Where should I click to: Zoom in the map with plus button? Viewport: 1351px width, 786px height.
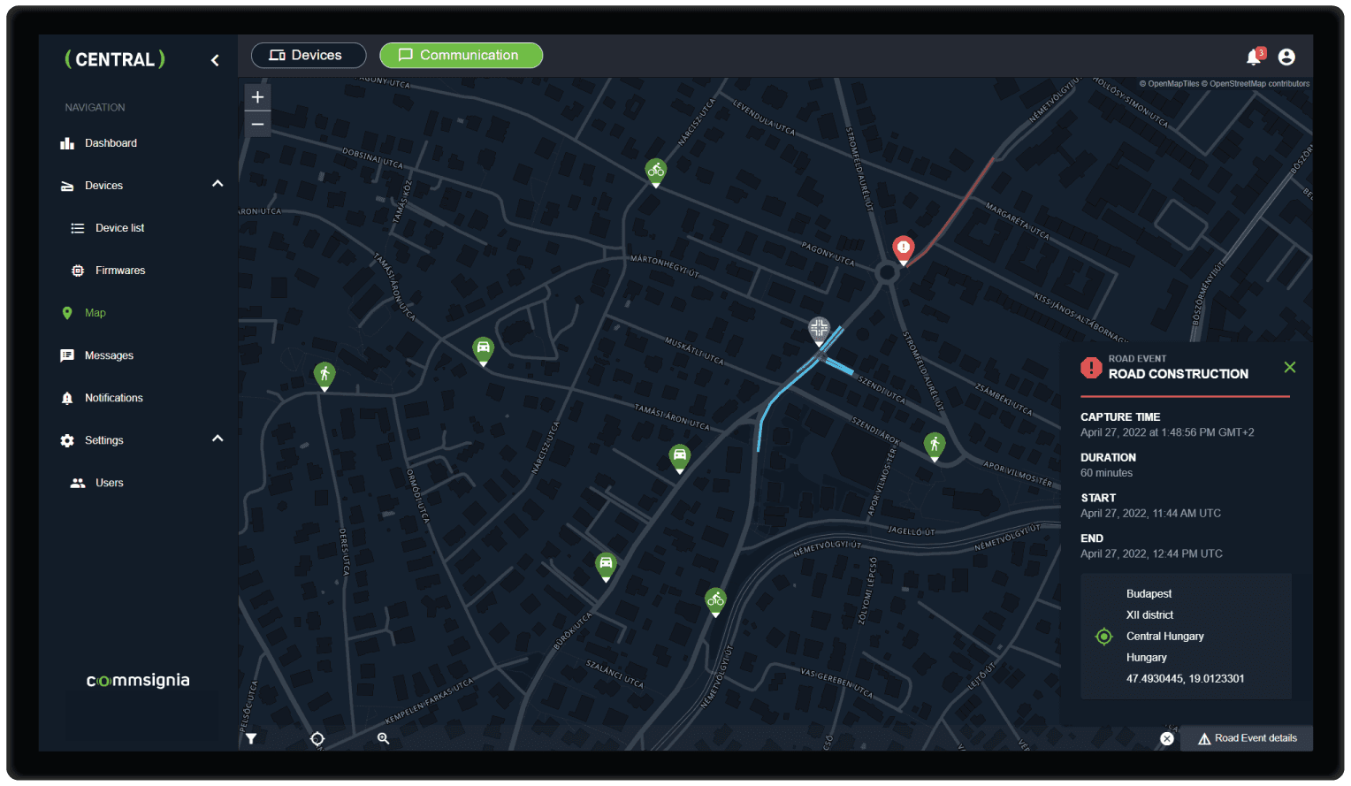(x=257, y=97)
